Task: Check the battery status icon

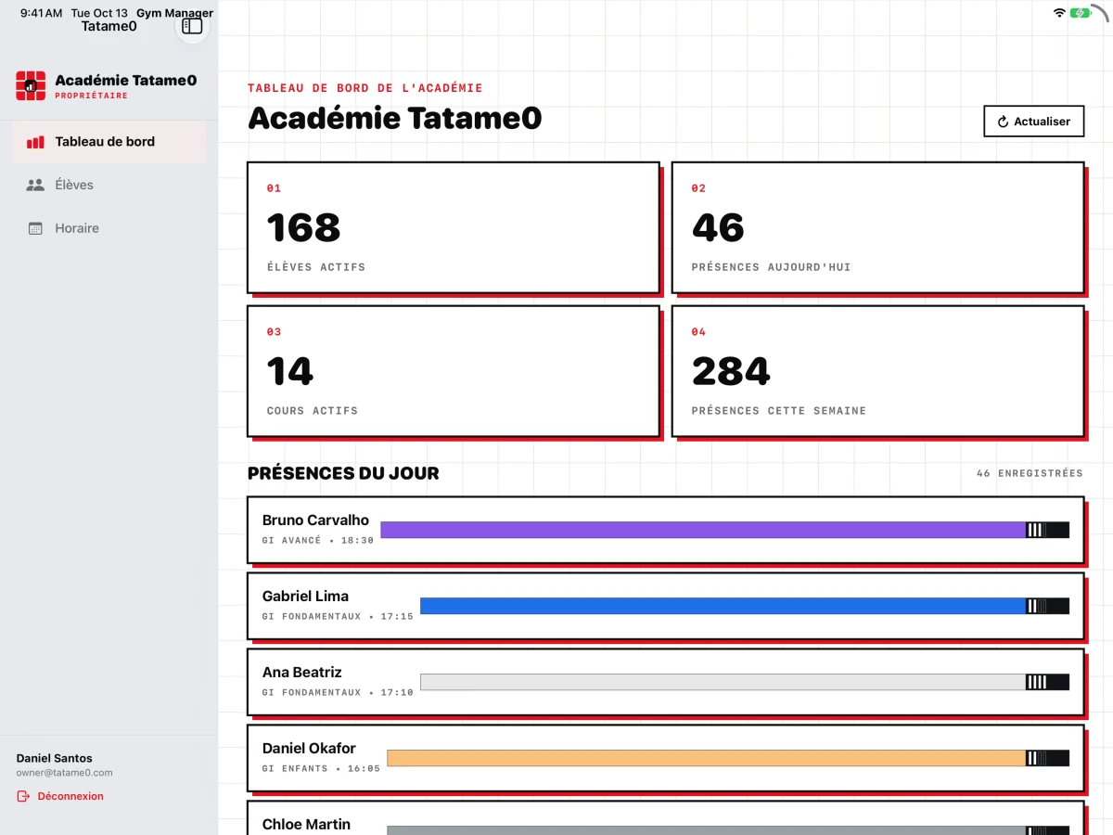Action: pyautogui.click(x=1080, y=13)
